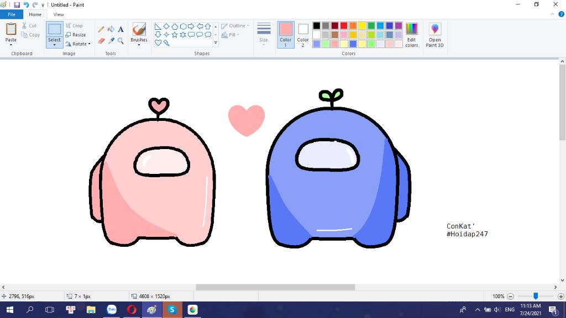Click Edit colors button

coord(411,35)
